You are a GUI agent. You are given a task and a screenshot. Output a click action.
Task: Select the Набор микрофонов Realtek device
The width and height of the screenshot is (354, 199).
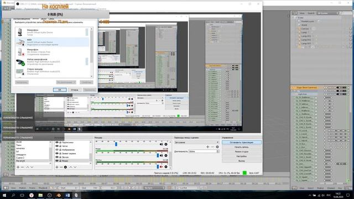pyautogui.click(x=52, y=61)
